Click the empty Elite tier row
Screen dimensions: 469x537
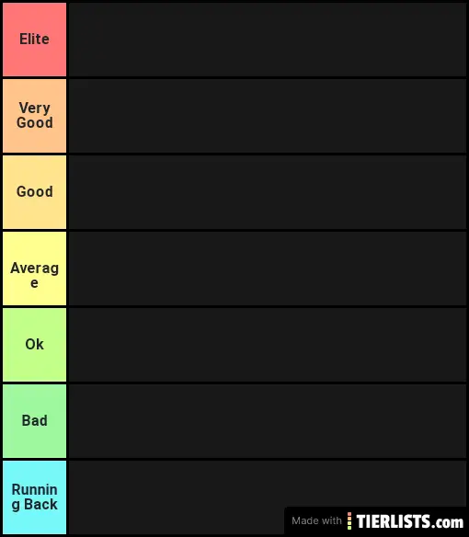click(x=268, y=40)
